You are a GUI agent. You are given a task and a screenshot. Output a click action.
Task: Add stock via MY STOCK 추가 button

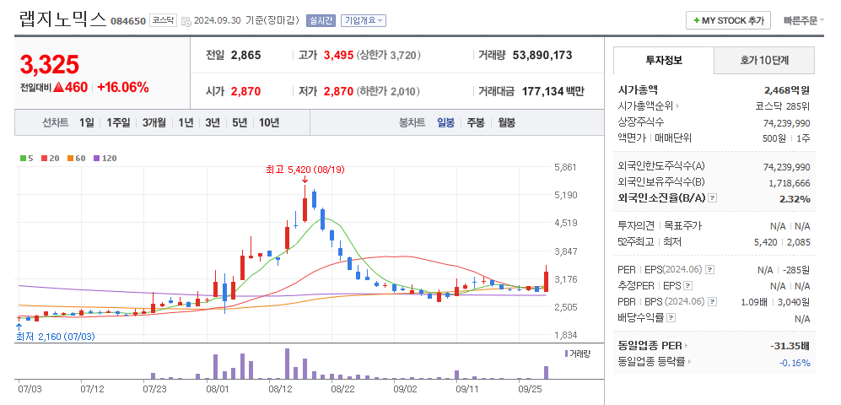click(728, 20)
